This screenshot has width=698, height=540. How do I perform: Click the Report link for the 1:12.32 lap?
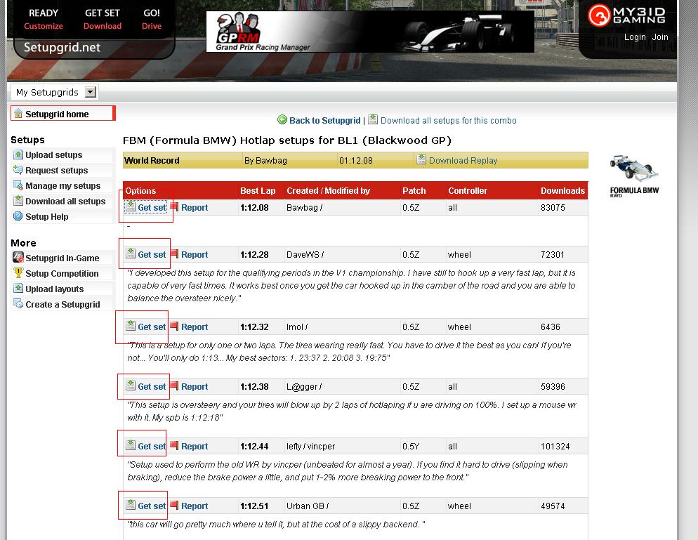point(195,327)
